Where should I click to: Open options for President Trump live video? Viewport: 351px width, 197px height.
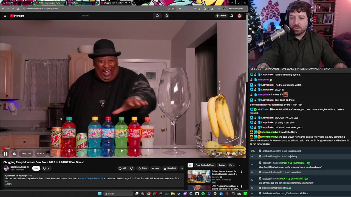click(x=242, y=187)
